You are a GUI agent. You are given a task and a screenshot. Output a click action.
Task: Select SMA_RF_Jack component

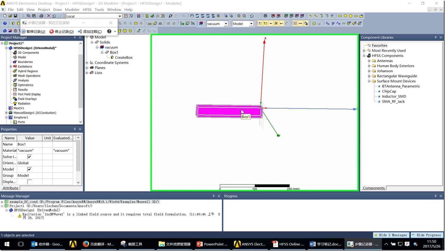pos(393,101)
